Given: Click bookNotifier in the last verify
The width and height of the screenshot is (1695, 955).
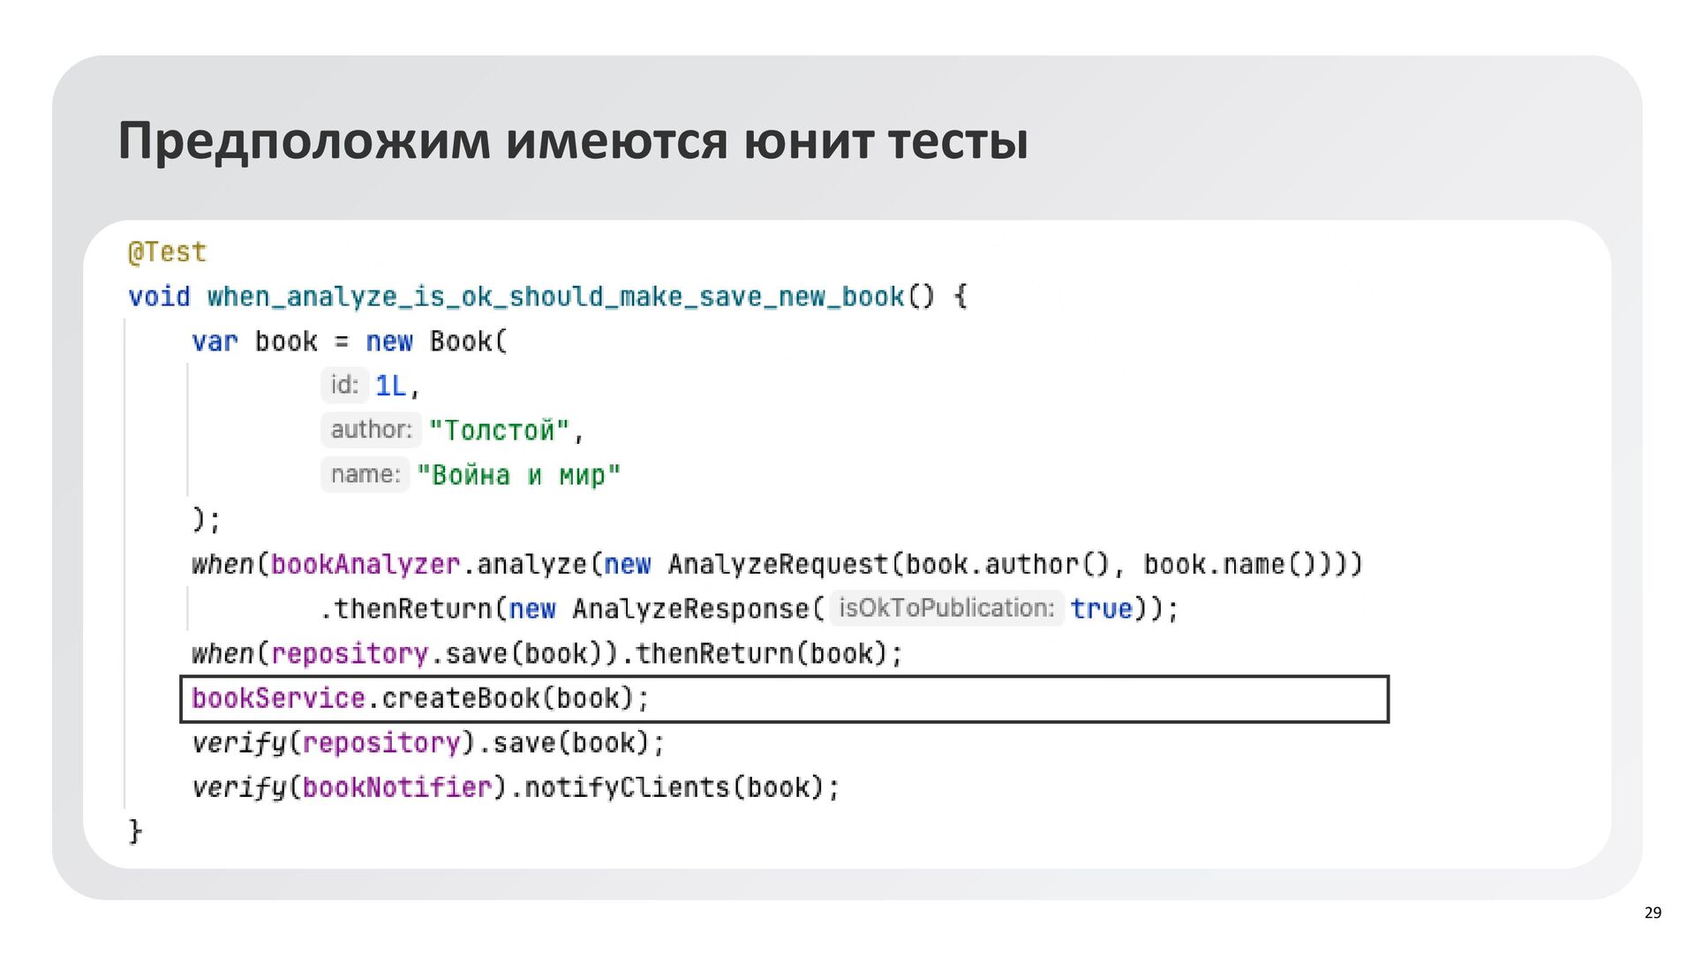Looking at the screenshot, I should [x=396, y=787].
